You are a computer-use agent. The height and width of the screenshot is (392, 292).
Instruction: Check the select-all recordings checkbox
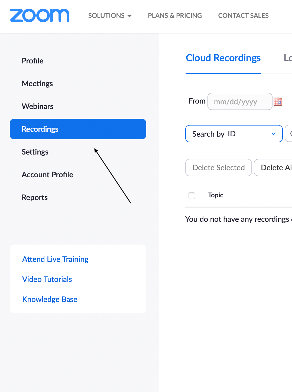(192, 195)
